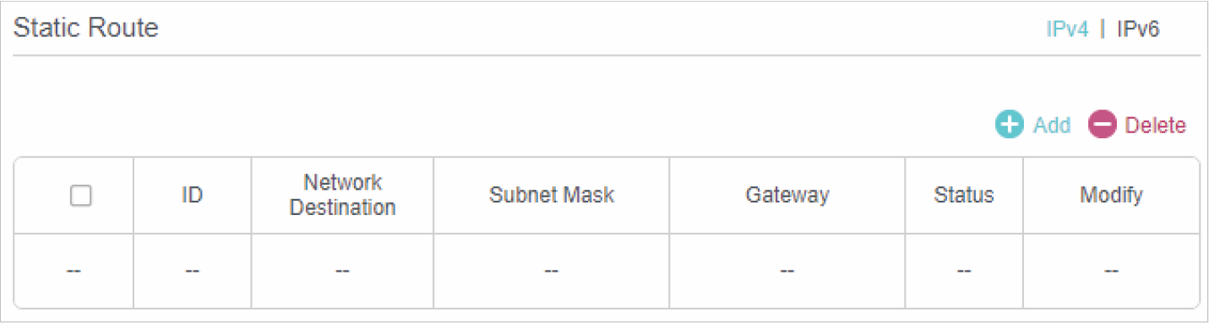Switch to the IPv6 tab
1209x323 pixels.
1138,30
